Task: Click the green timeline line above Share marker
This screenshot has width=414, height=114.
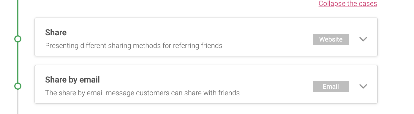Action: click(x=18, y=18)
